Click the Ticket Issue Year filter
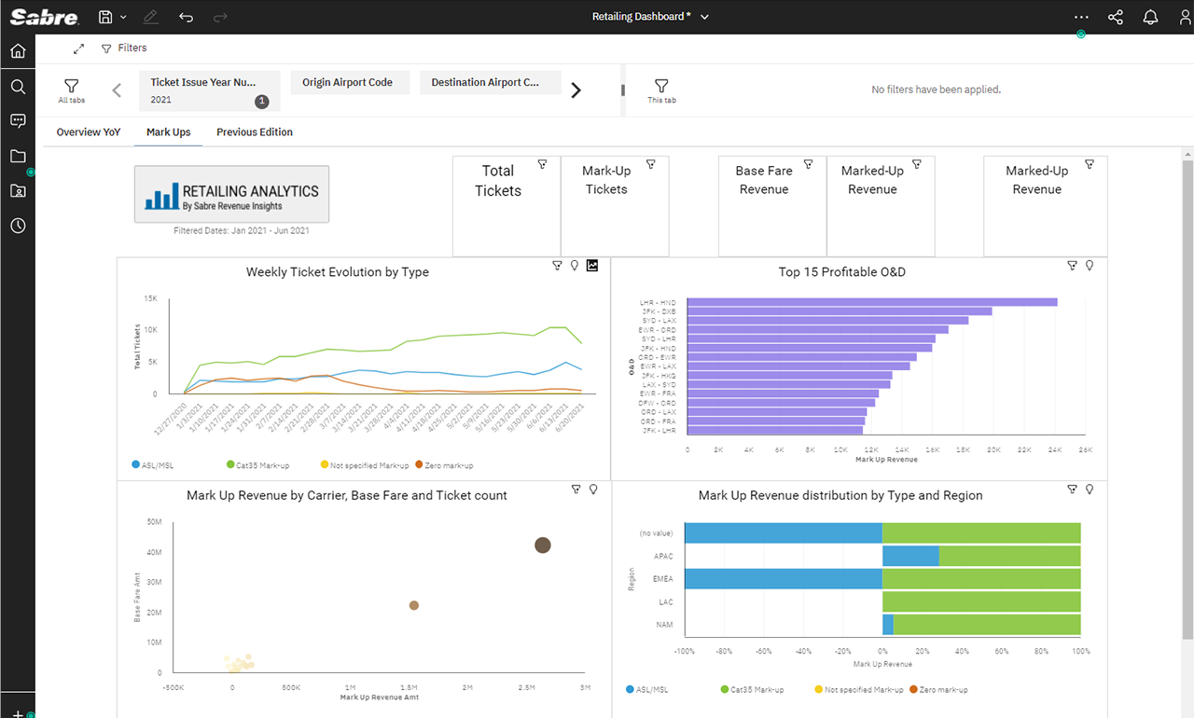 pyautogui.click(x=209, y=90)
